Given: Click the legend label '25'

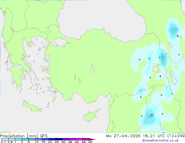Looking at the screenshot, I should [x=57, y=142].
